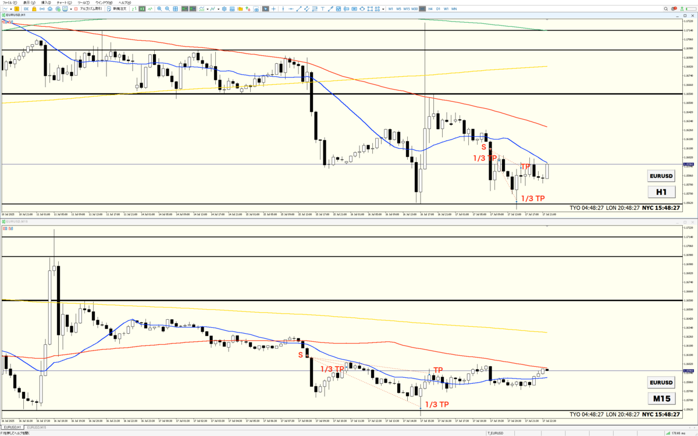This screenshot has height=436, width=698.
Task: Select the crosshair tool
Action: pyautogui.click(x=273, y=9)
